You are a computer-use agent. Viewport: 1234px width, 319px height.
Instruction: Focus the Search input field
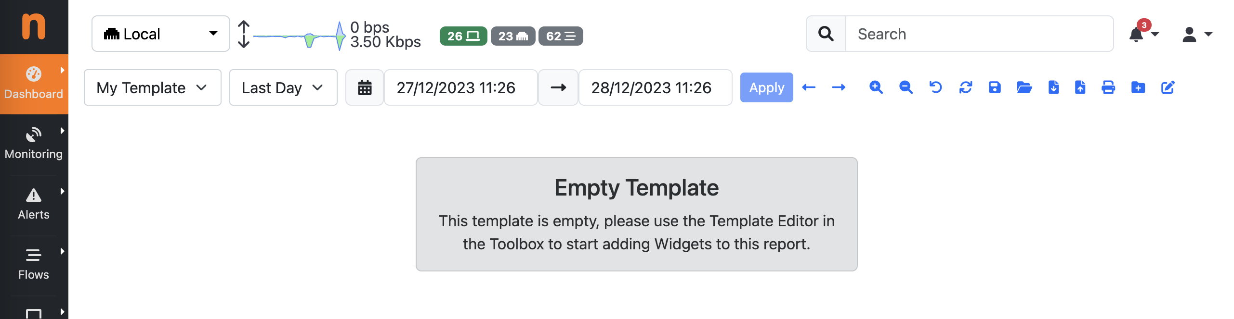click(x=979, y=34)
